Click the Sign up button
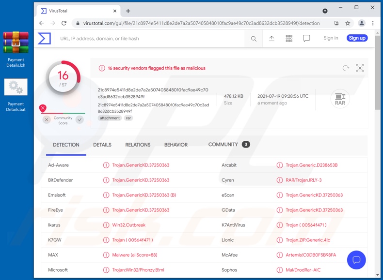Viewport: 383px width, 280px height. coord(357,38)
